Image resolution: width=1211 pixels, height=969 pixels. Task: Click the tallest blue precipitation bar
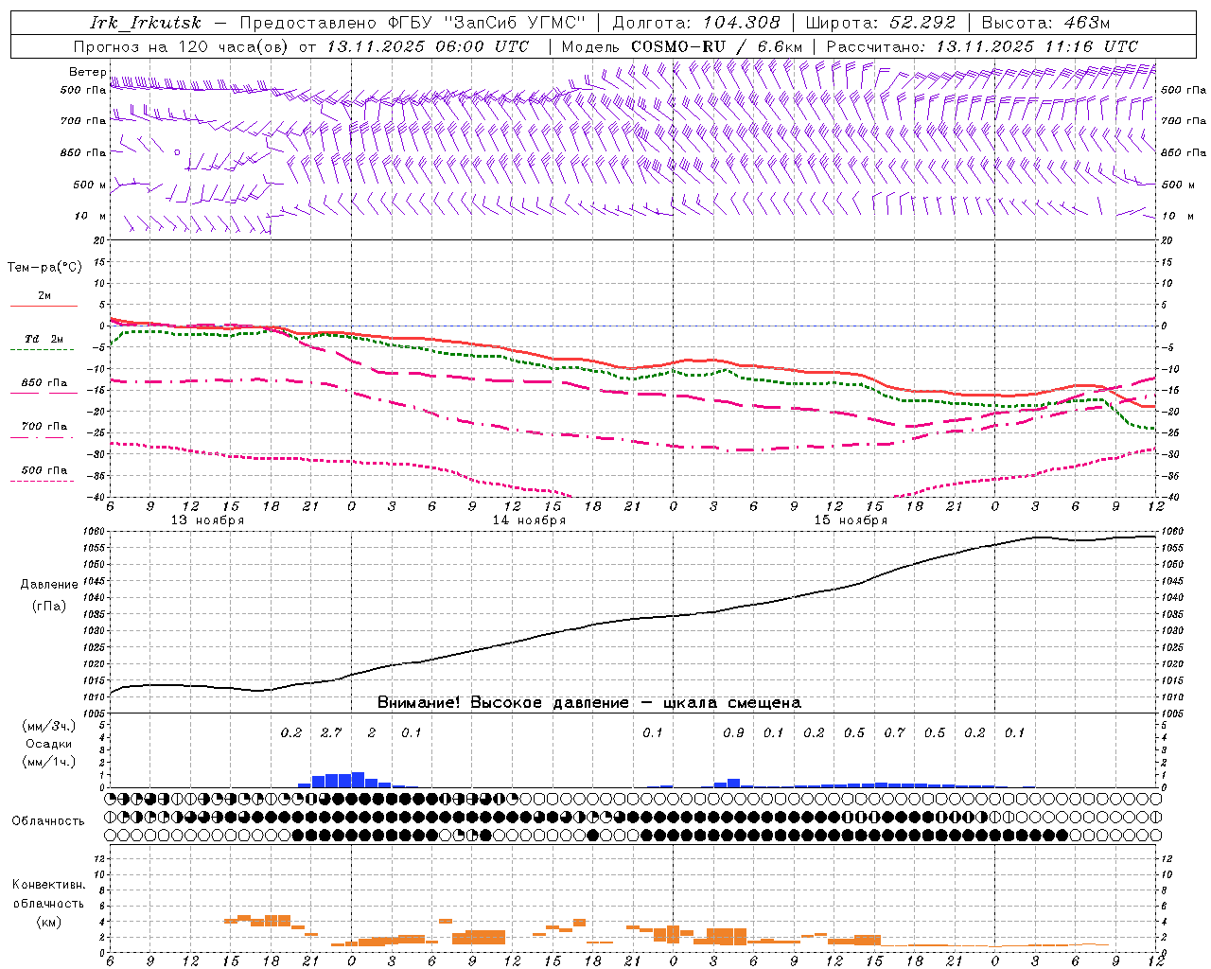coord(358,780)
